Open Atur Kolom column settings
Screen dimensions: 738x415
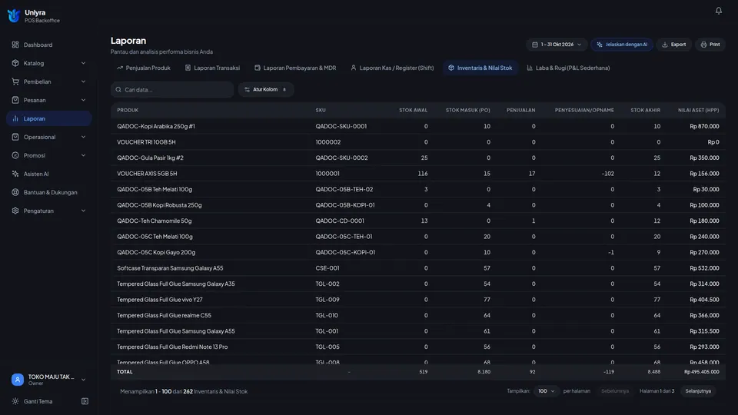[x=266, y=89]
